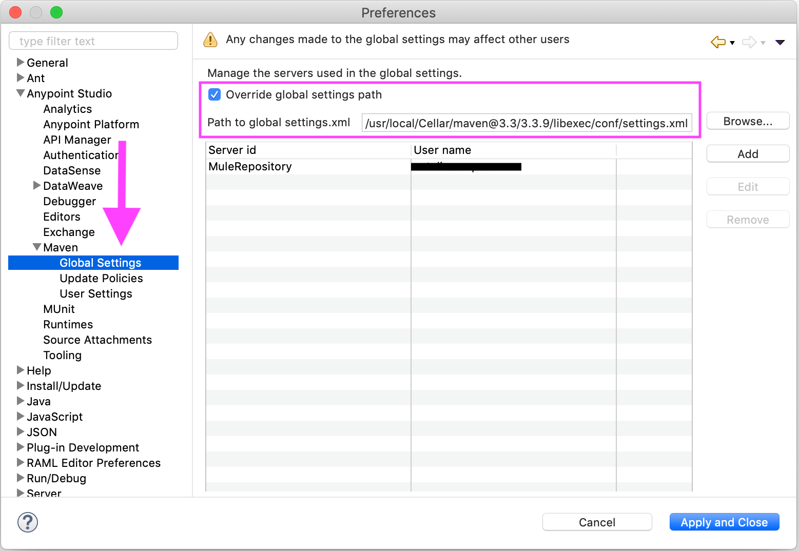
Task: Click the type filter text field
Action: 93,41
